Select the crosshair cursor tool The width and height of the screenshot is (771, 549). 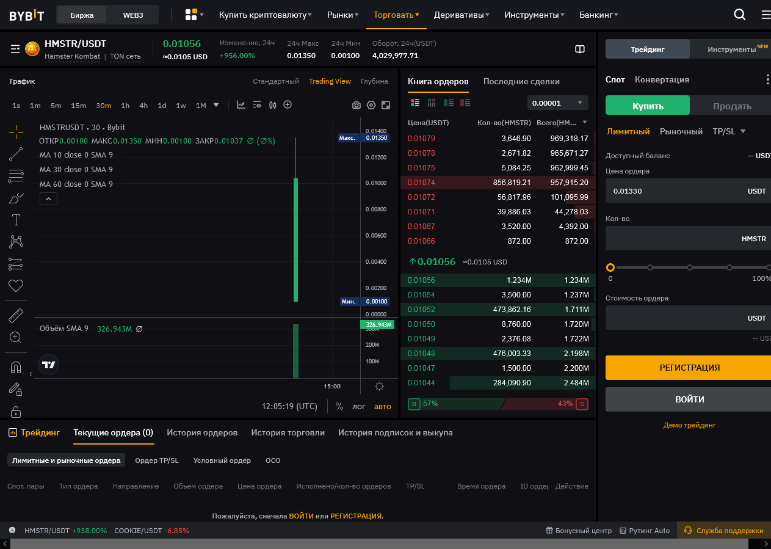pos(16,131)
